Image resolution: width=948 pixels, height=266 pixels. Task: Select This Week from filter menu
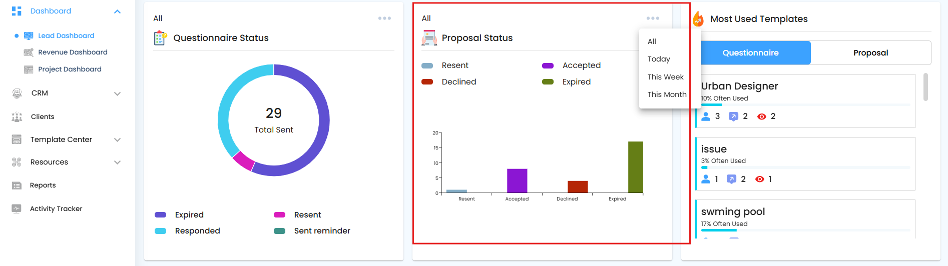click(x=665, y=77)
